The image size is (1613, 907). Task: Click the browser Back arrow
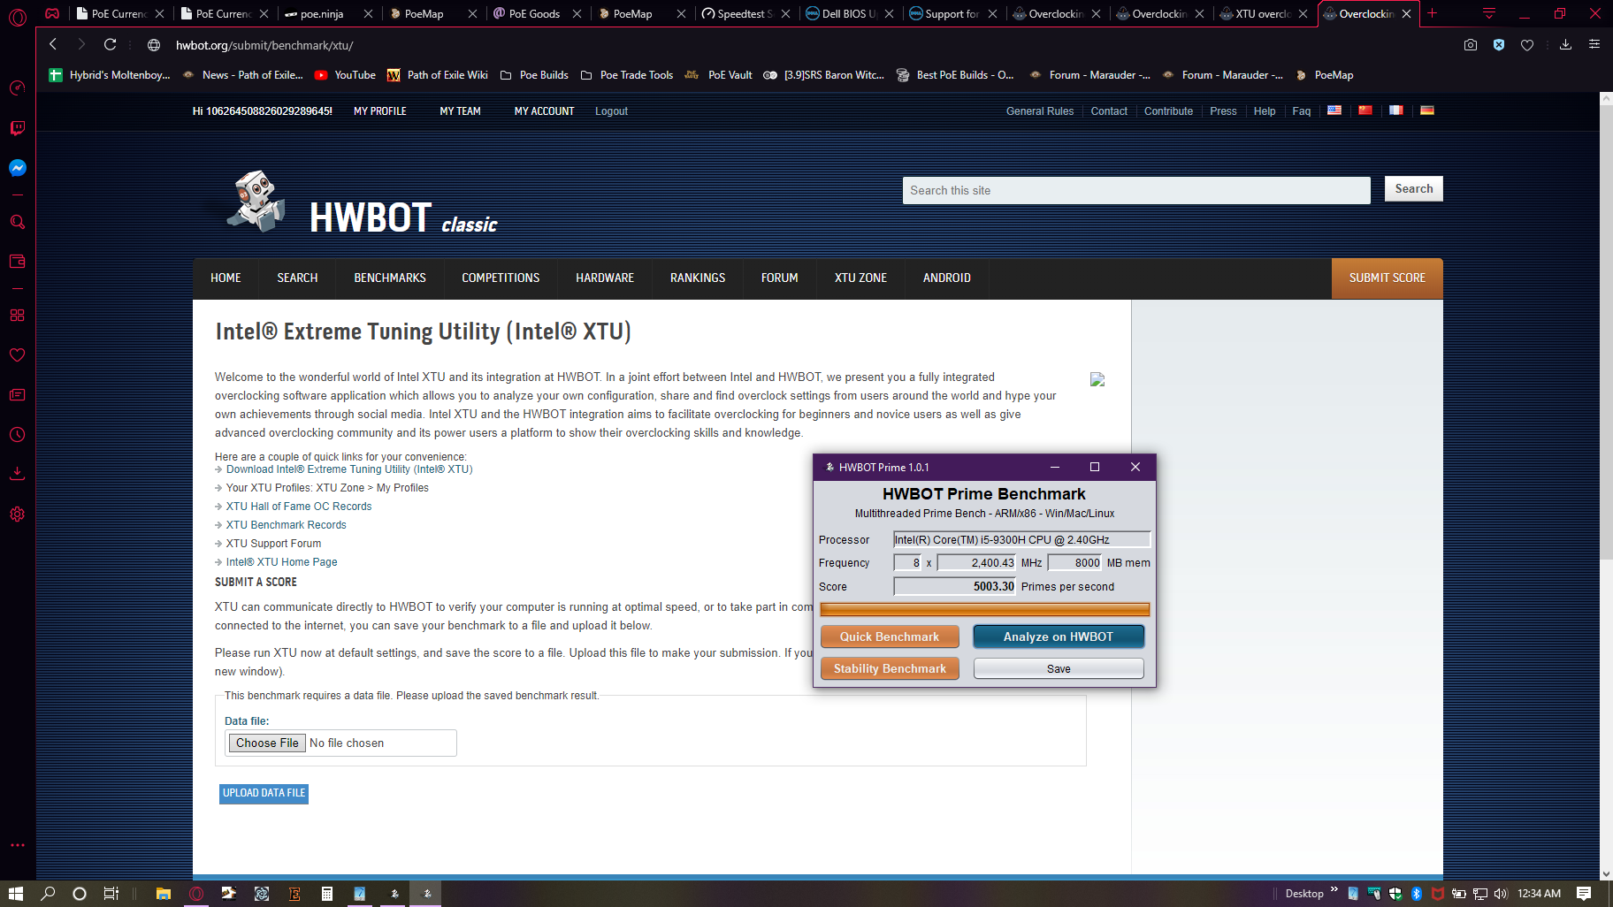tap(53, 44)
